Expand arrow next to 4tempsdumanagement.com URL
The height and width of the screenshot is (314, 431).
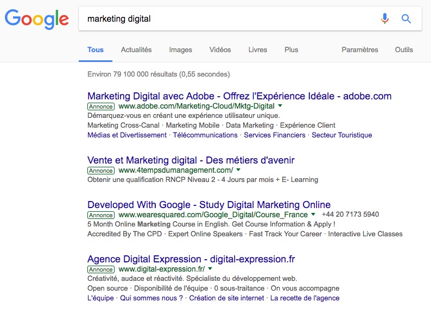[x=238, y=170]
